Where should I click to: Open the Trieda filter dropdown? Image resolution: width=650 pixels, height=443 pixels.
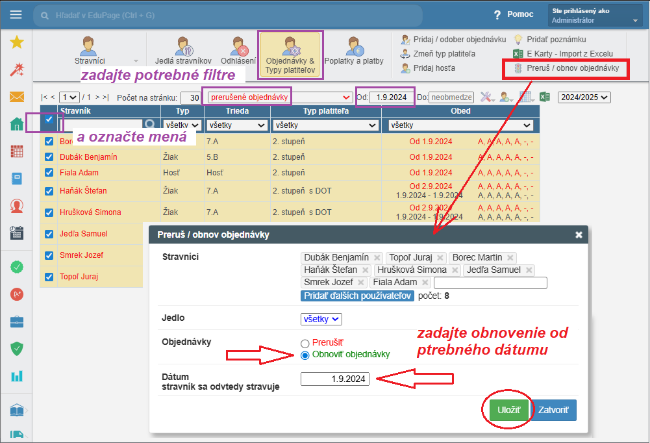[237, 125]
